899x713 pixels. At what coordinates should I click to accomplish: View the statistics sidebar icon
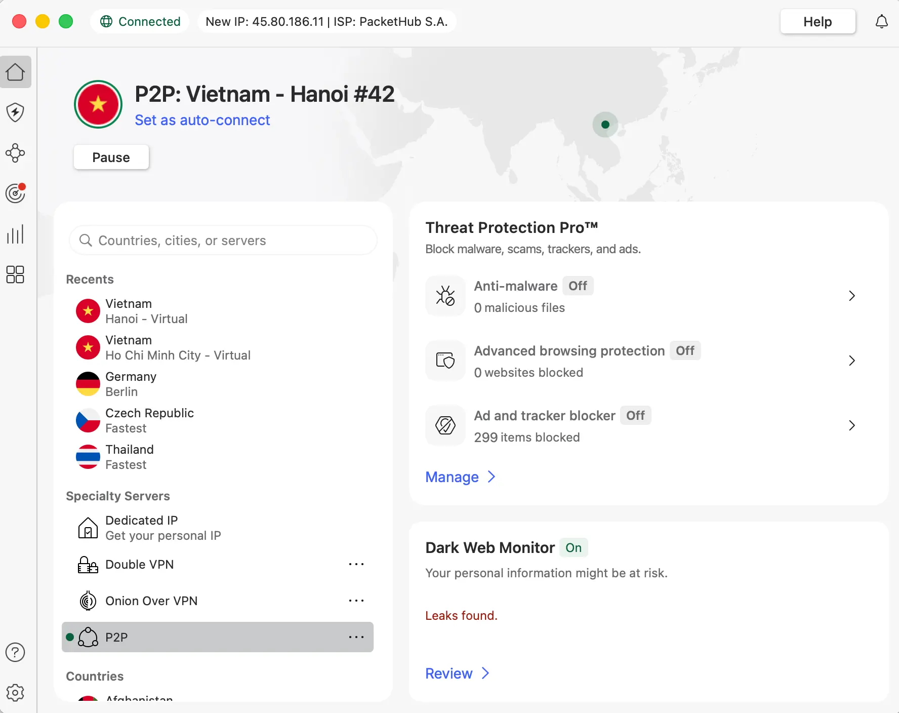click(16, 234)
